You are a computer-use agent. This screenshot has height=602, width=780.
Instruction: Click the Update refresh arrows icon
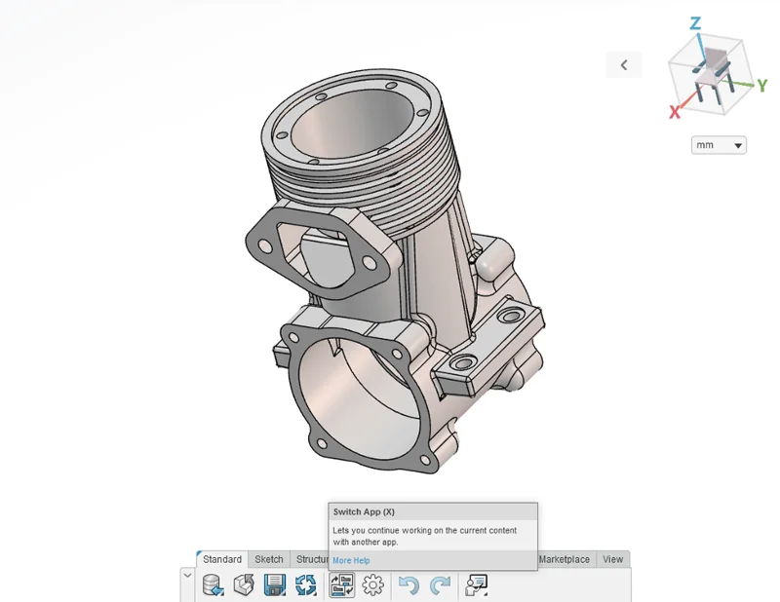click(306, 584)
